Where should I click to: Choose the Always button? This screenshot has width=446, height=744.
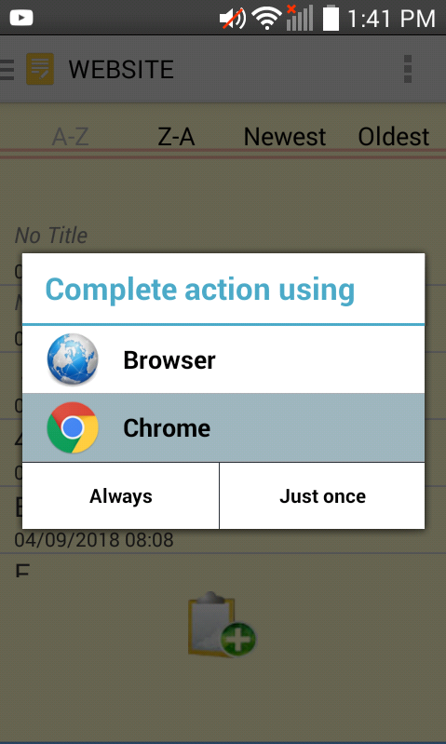pyautogui.click(x=120, y=495)
